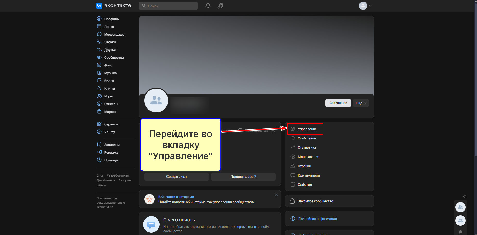Open the music note player icon
477x235 pixels.
(x=220, y=6)
